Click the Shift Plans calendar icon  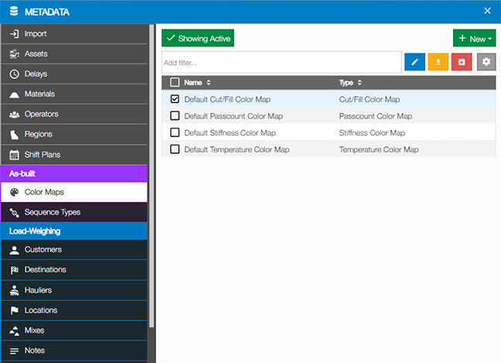(14, 155)
